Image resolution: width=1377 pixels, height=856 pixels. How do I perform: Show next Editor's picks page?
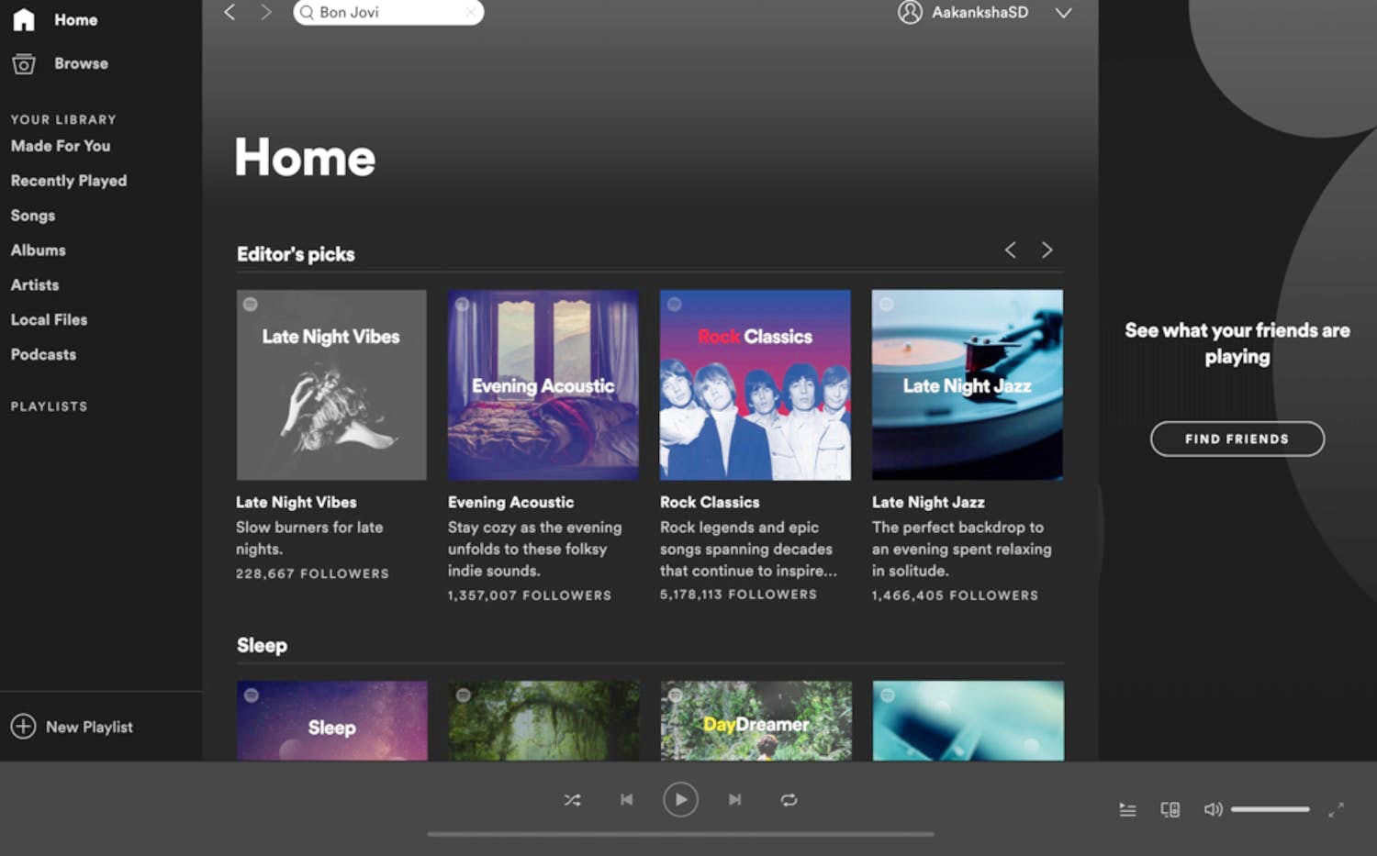coord(1047,250)
